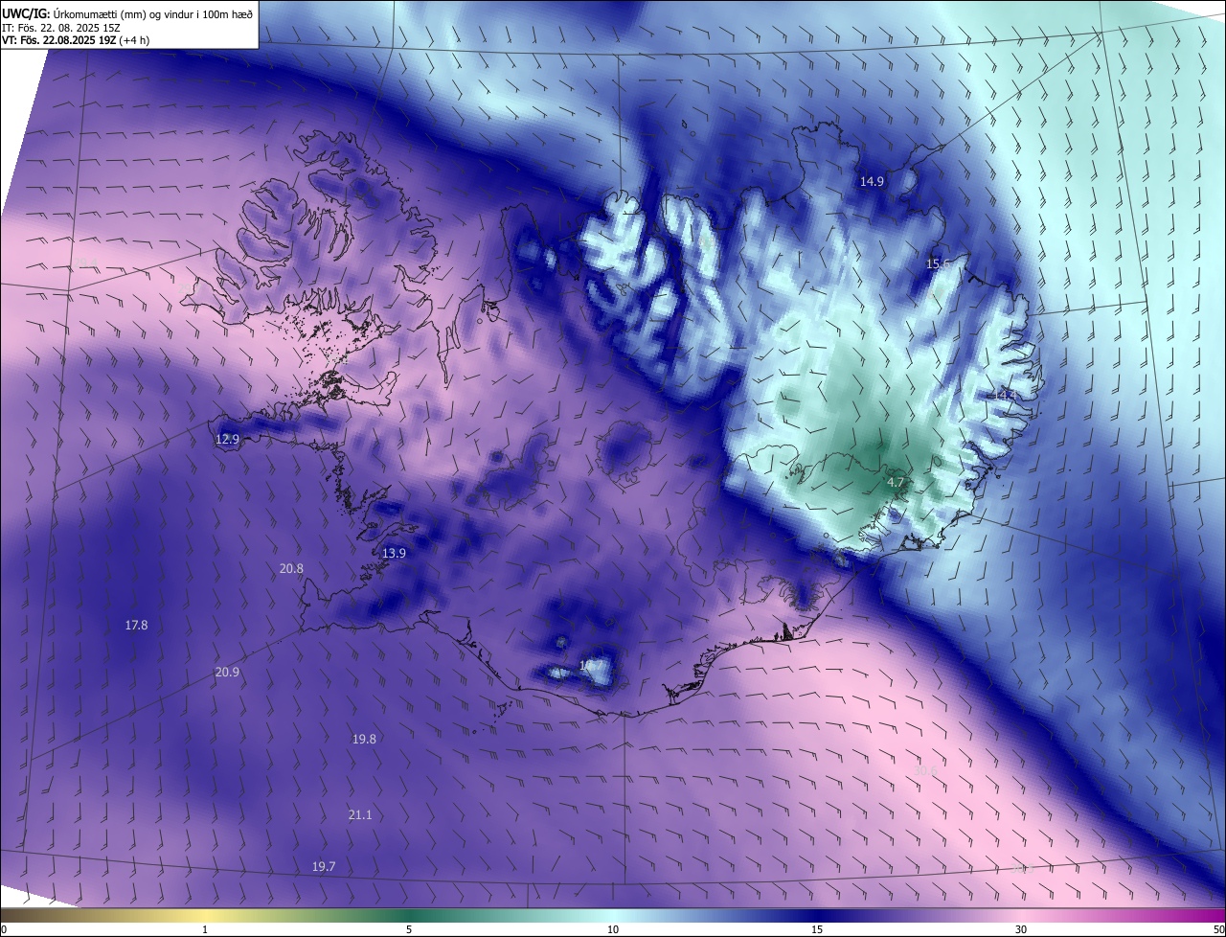Click the 0 tick label on the color scale
Viewport: 1226px width, 937px height.
tap(4, 929)
